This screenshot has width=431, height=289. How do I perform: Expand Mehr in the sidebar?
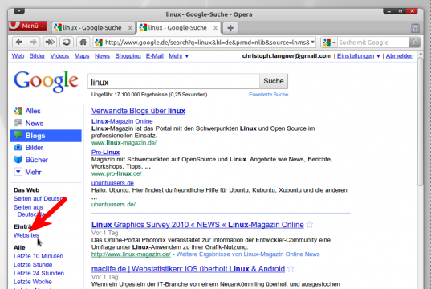tap(33, 172)
